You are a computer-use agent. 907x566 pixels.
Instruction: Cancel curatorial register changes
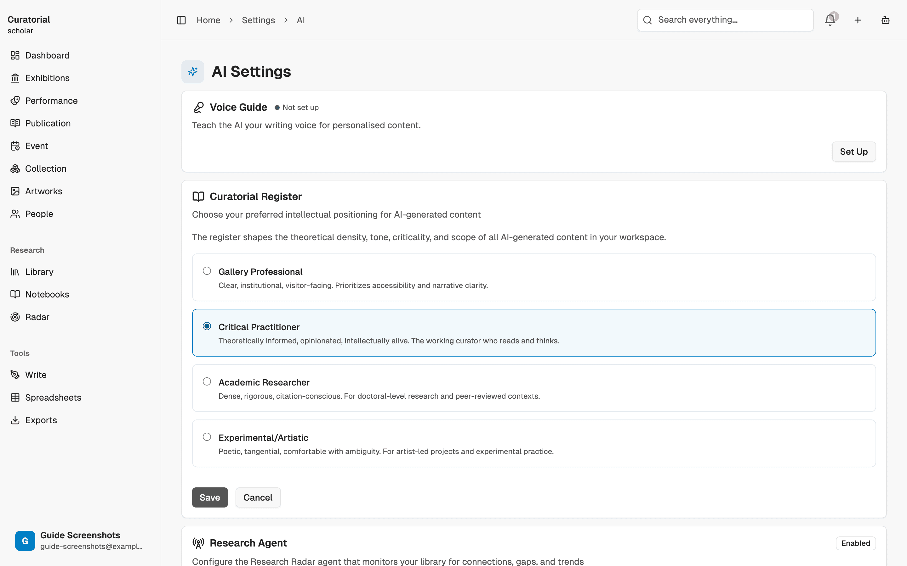(x=258, y=497)
